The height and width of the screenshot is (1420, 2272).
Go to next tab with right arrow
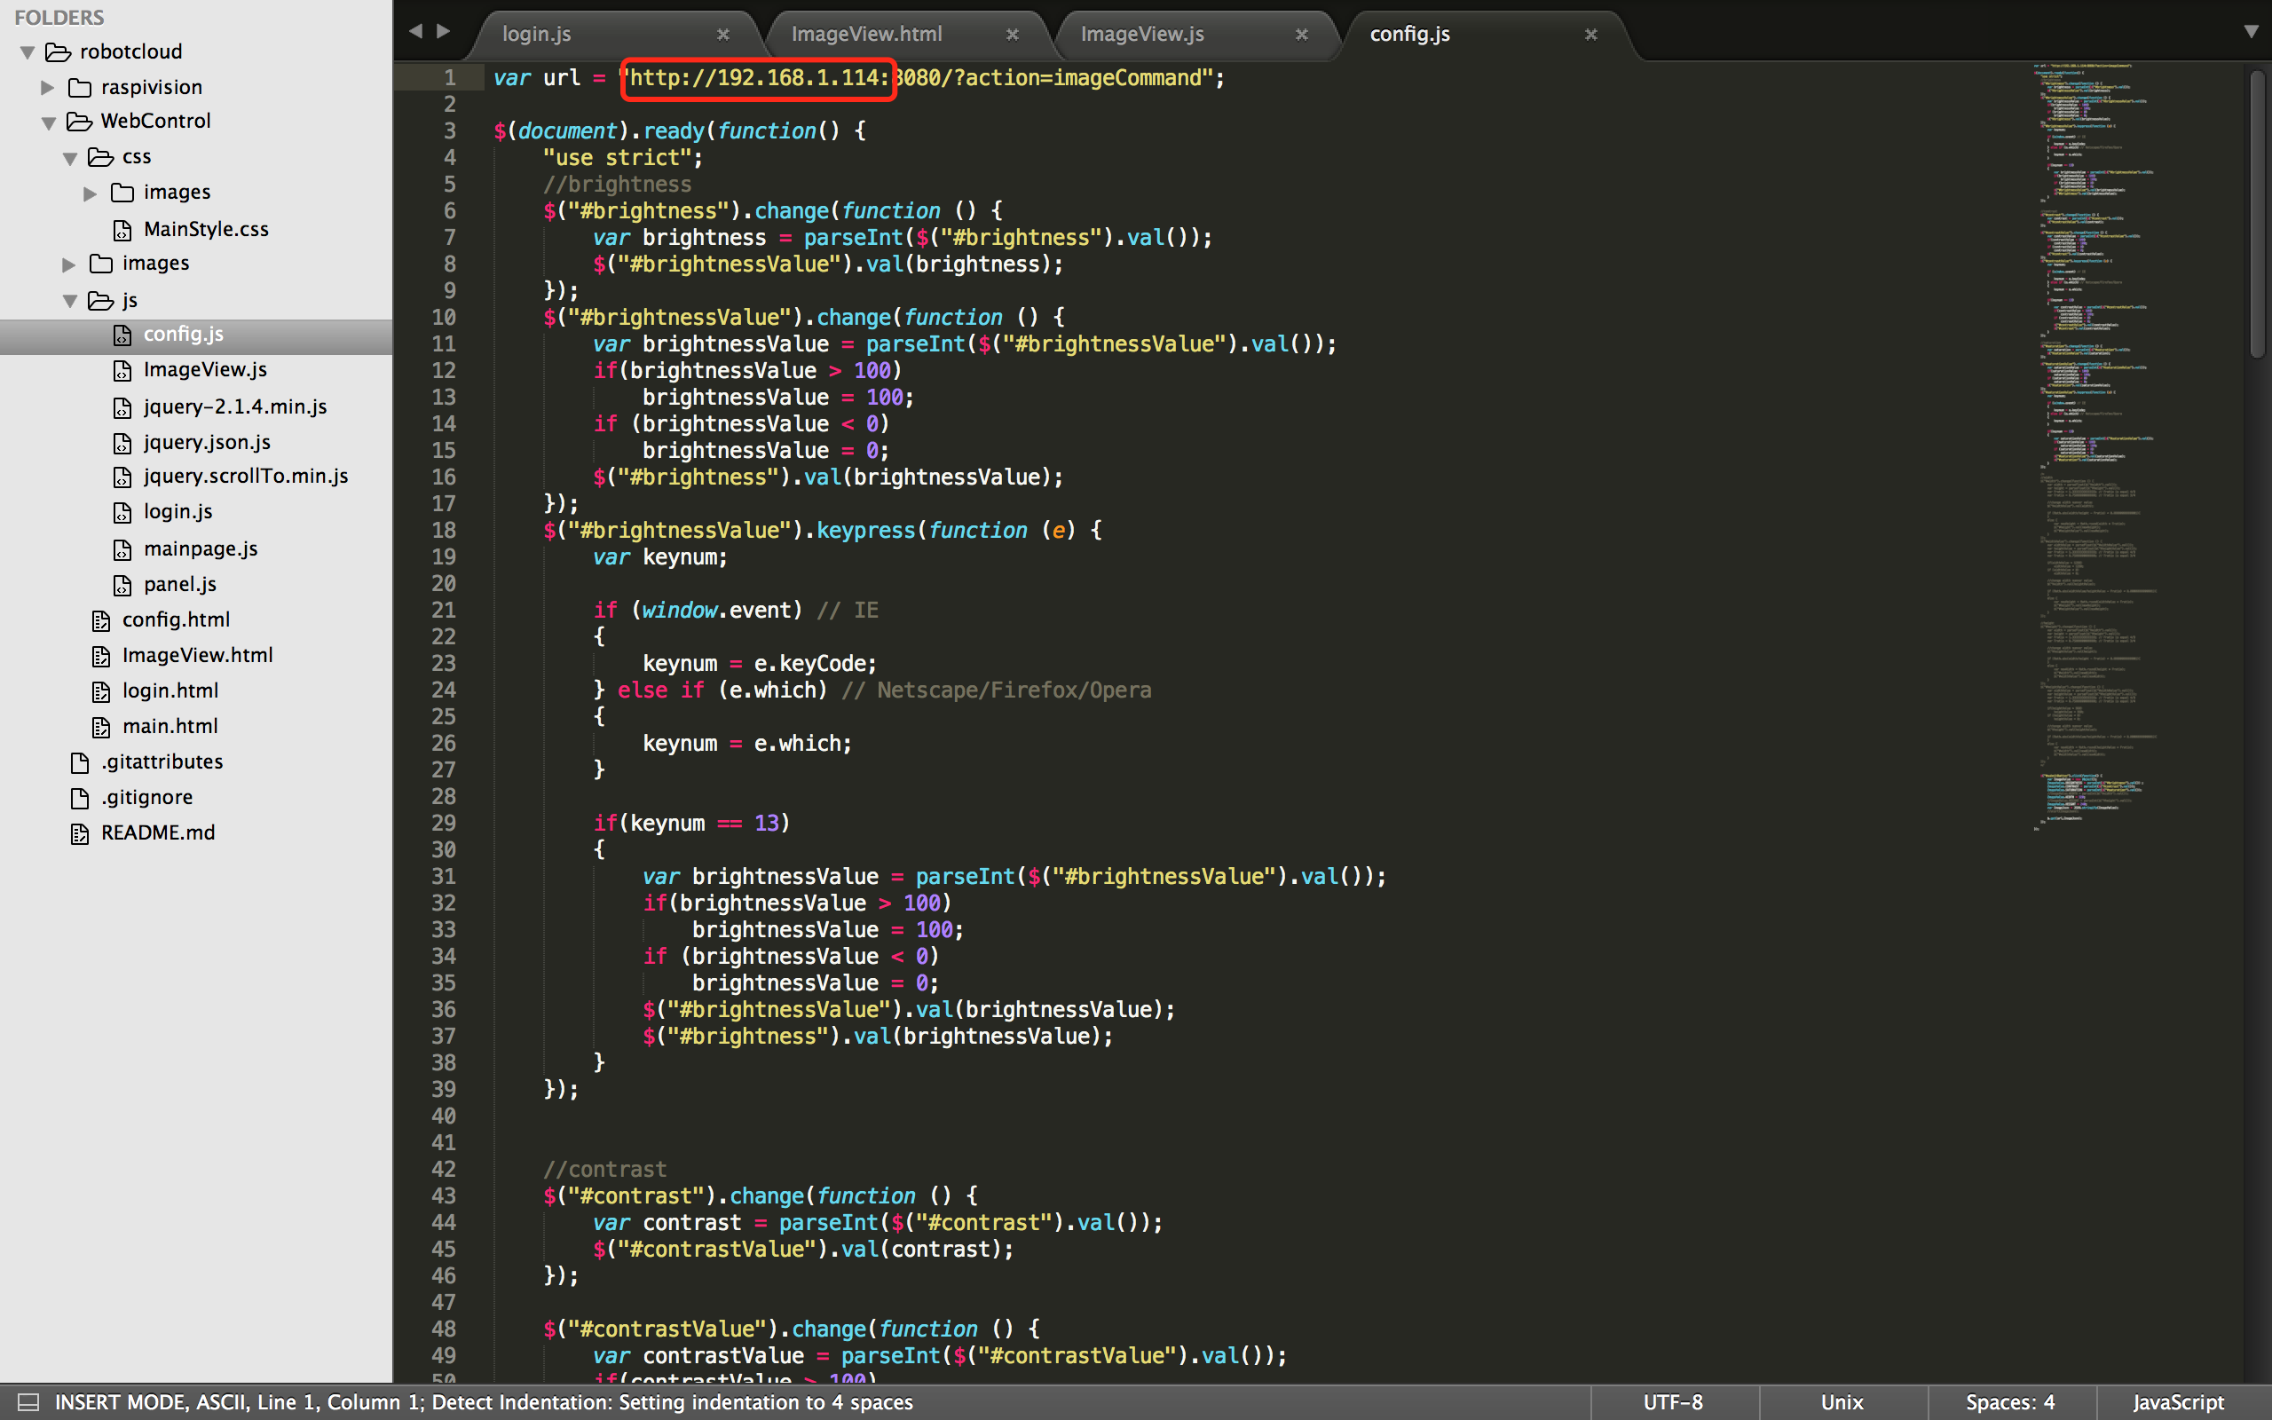(x=444, y=32)
